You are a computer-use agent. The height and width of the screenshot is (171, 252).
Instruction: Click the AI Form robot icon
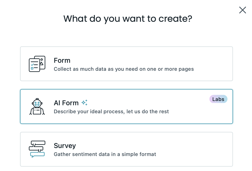click(x=37, y=106)
